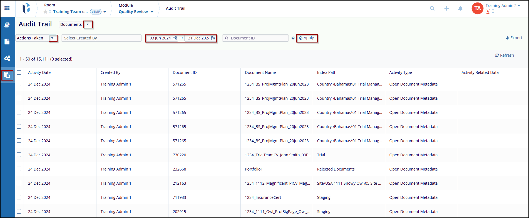Image resolution: width=529 pixels, height=218 pixels.
Task: Check the row for Portfolio1 document
Action: (x=19, y=169)
